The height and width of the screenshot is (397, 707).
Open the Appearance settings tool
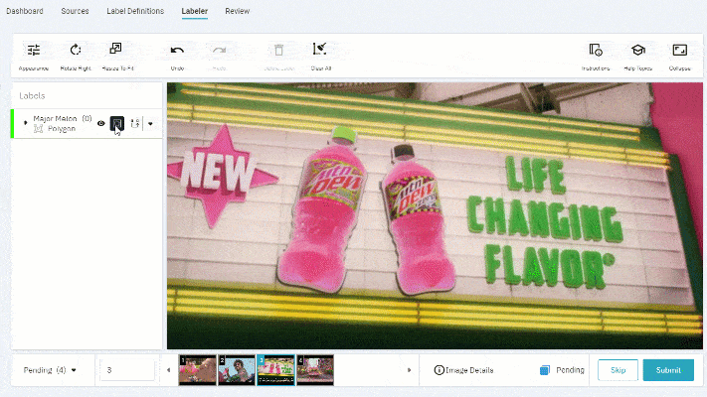click(x=33, y=51)
